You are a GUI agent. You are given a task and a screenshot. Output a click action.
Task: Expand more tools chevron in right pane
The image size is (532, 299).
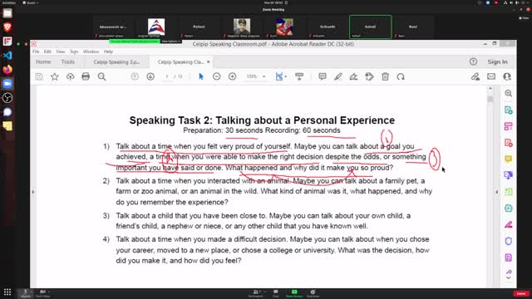[508, 278]
